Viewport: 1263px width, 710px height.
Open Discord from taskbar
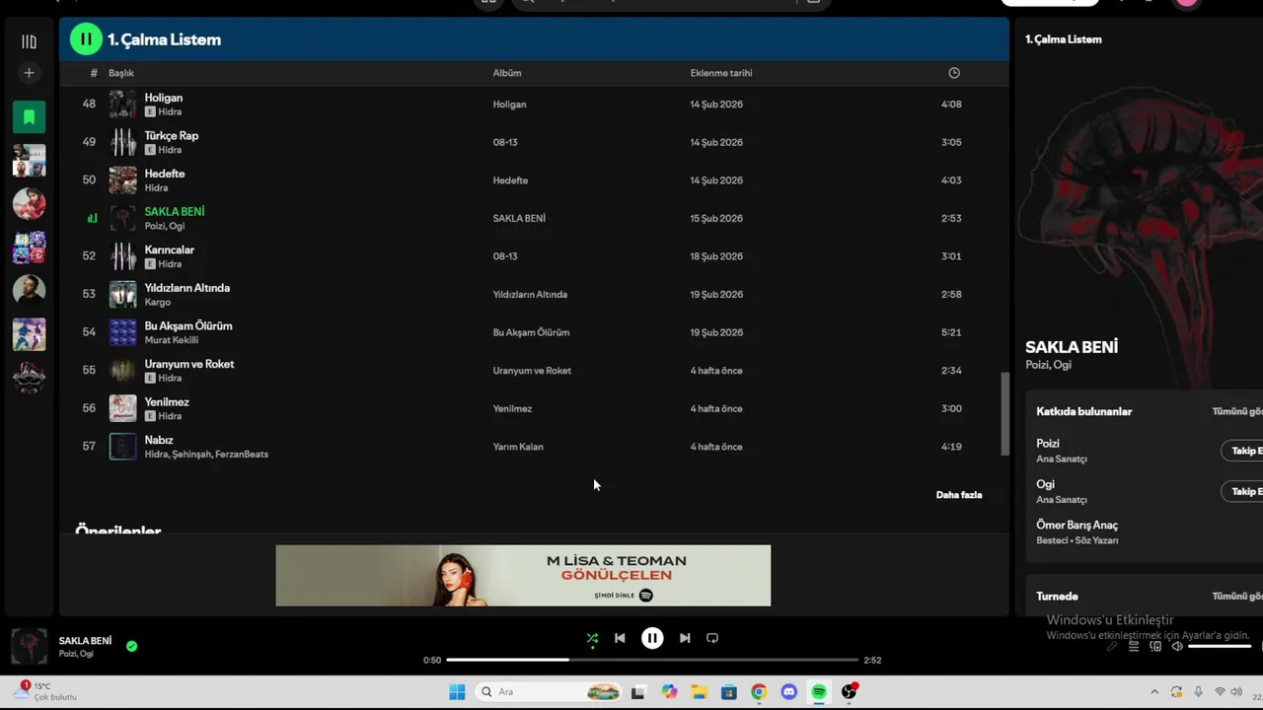pyautogui.click(x=788, y=692)
